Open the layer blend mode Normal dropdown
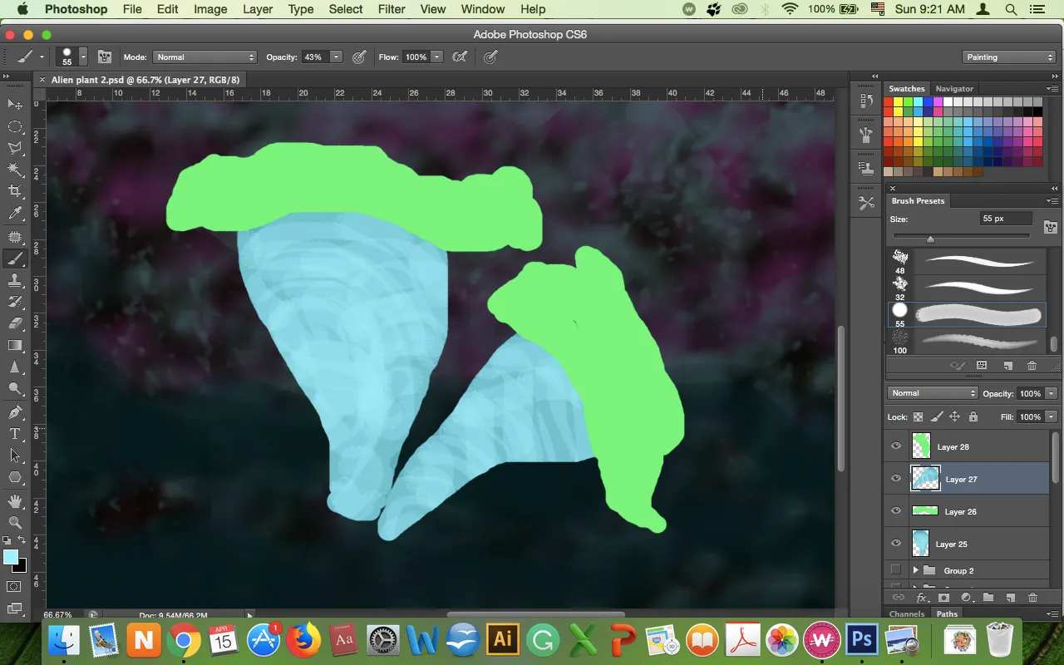 pos(933,393)
